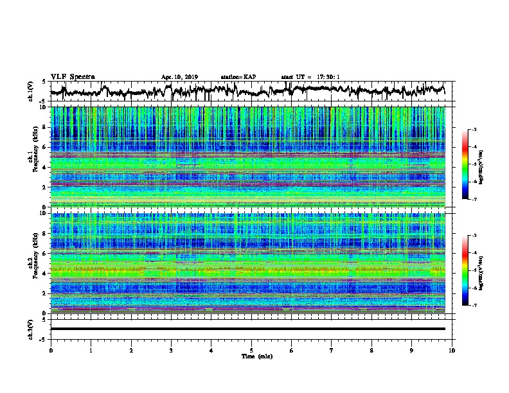Click the "6" kHz tick of ch.1 spectrogram

click(46, 147)
